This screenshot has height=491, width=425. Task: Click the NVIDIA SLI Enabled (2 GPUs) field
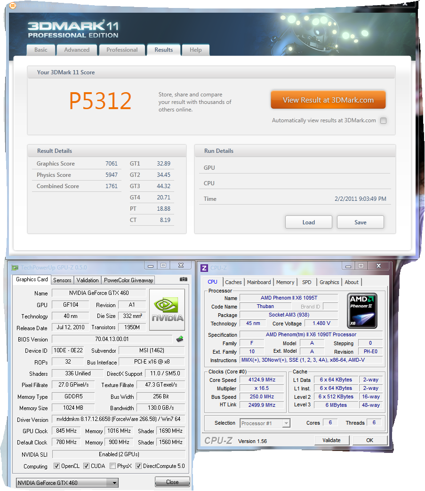pyautogui.click(x=119, y=454)
